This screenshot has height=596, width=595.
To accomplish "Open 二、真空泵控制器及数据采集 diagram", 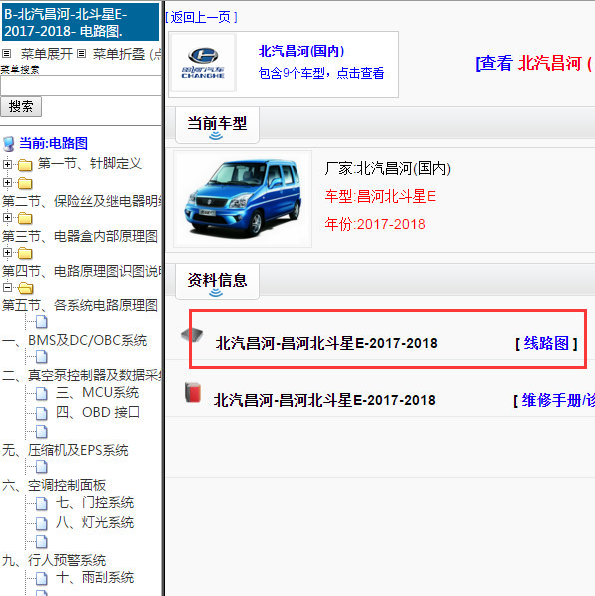I will (x=81, y=376).
